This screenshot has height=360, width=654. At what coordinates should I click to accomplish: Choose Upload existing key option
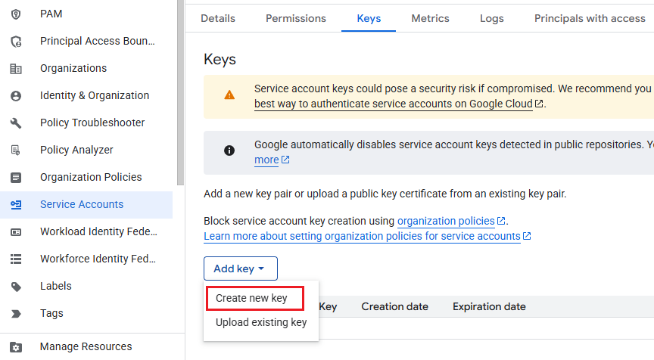tap(261, 322)
